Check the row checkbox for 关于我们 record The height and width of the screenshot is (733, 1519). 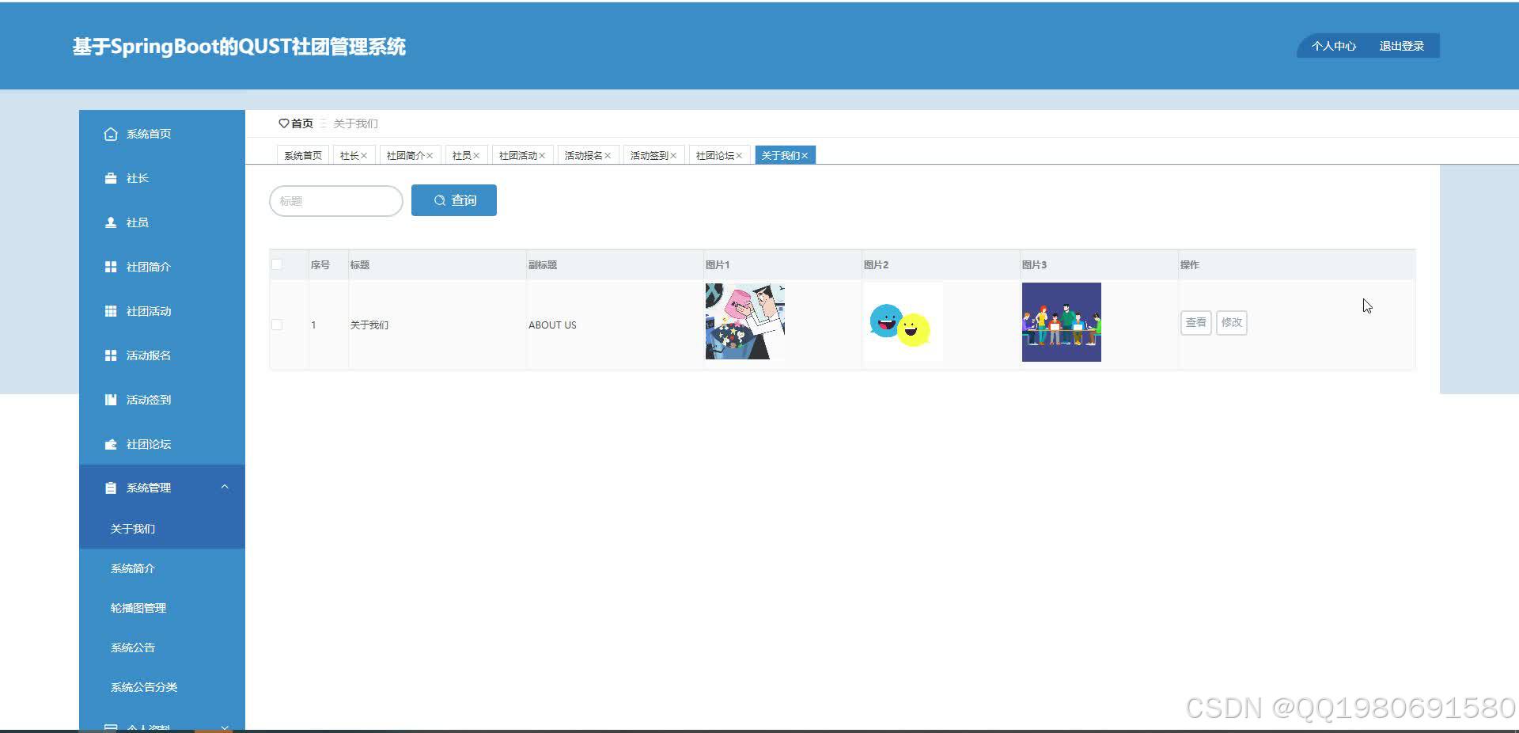point(277,325)
